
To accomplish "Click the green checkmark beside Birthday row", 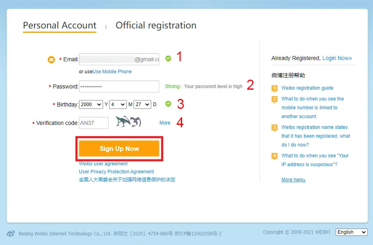I will pyautogui.click(x=168, y=104).
